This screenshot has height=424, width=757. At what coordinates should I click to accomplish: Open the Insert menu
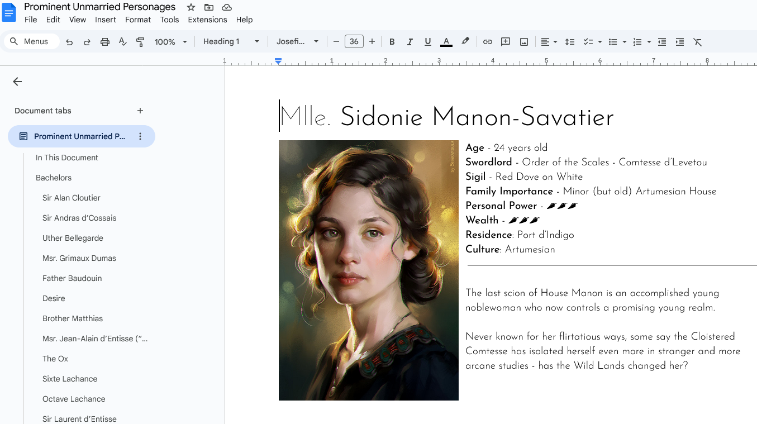point(106,20)
